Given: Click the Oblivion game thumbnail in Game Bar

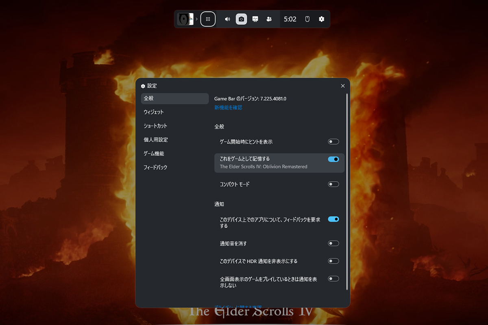Looking at the screenshot, I should point(185,19).
